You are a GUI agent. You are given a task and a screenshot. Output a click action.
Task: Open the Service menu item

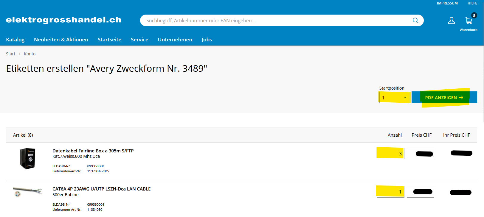[139, 40]
